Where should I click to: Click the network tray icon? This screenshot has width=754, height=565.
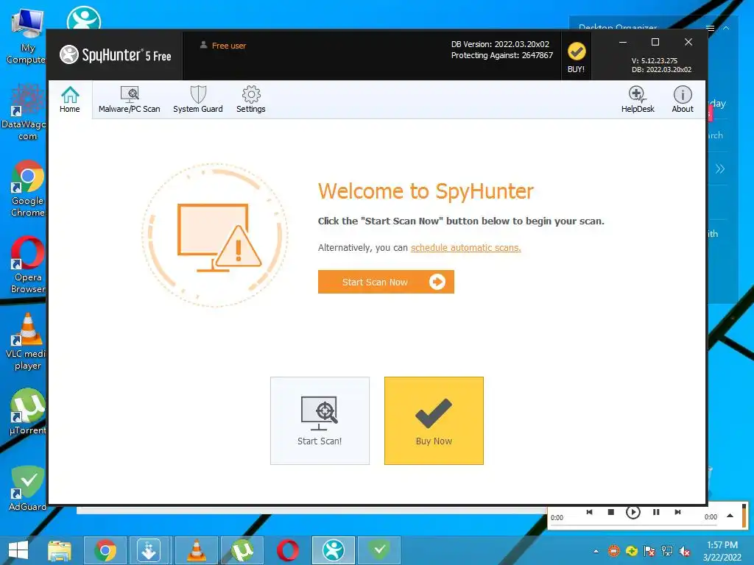[x=667, y=551]
